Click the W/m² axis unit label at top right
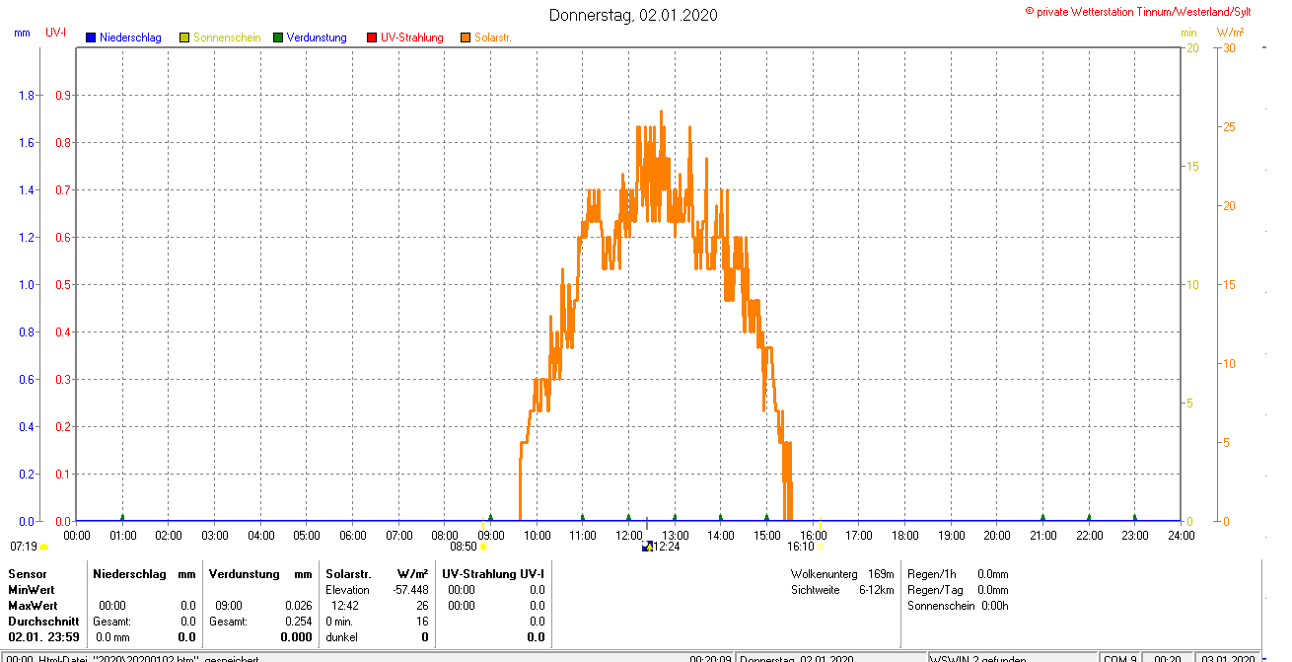The width and height of the screenshot is (1292, 662). tap(1230, 33)
